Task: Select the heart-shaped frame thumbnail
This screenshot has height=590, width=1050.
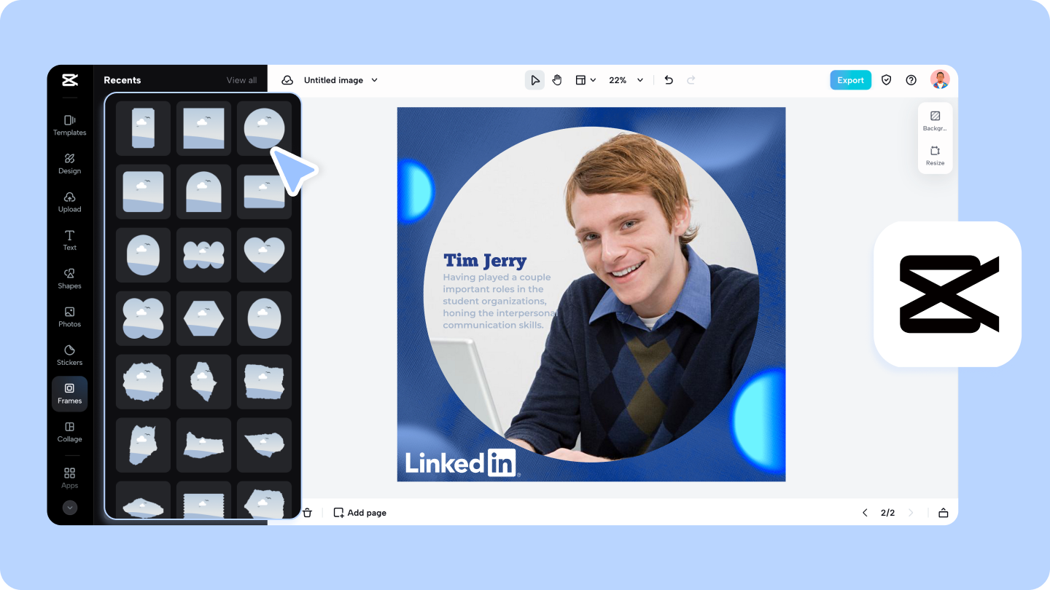Action: (264, 254)
